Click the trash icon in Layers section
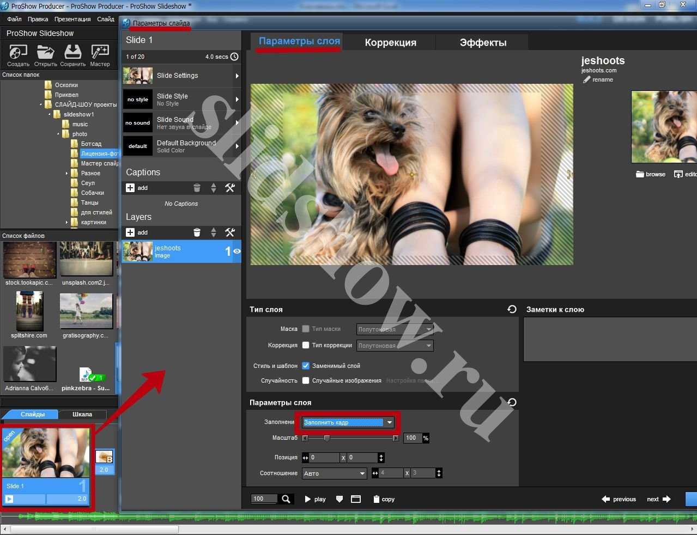This screenshot has width=697, height=535. coord(197,232)
